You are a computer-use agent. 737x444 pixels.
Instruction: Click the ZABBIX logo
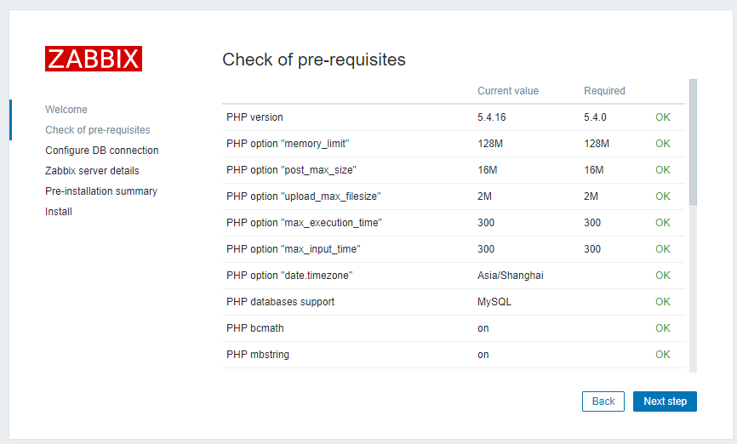[94, 58]
